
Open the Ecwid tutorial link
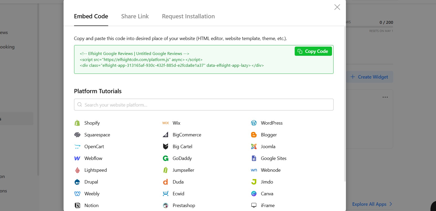point(178,194)
